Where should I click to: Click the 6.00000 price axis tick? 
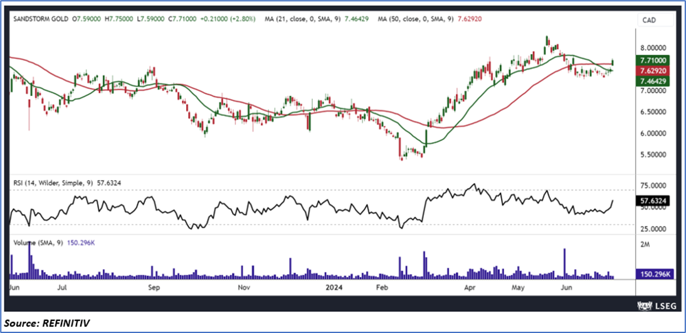653,134
